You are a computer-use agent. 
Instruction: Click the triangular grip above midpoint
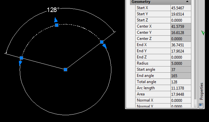pyautogui.click(x=56, y=20)
